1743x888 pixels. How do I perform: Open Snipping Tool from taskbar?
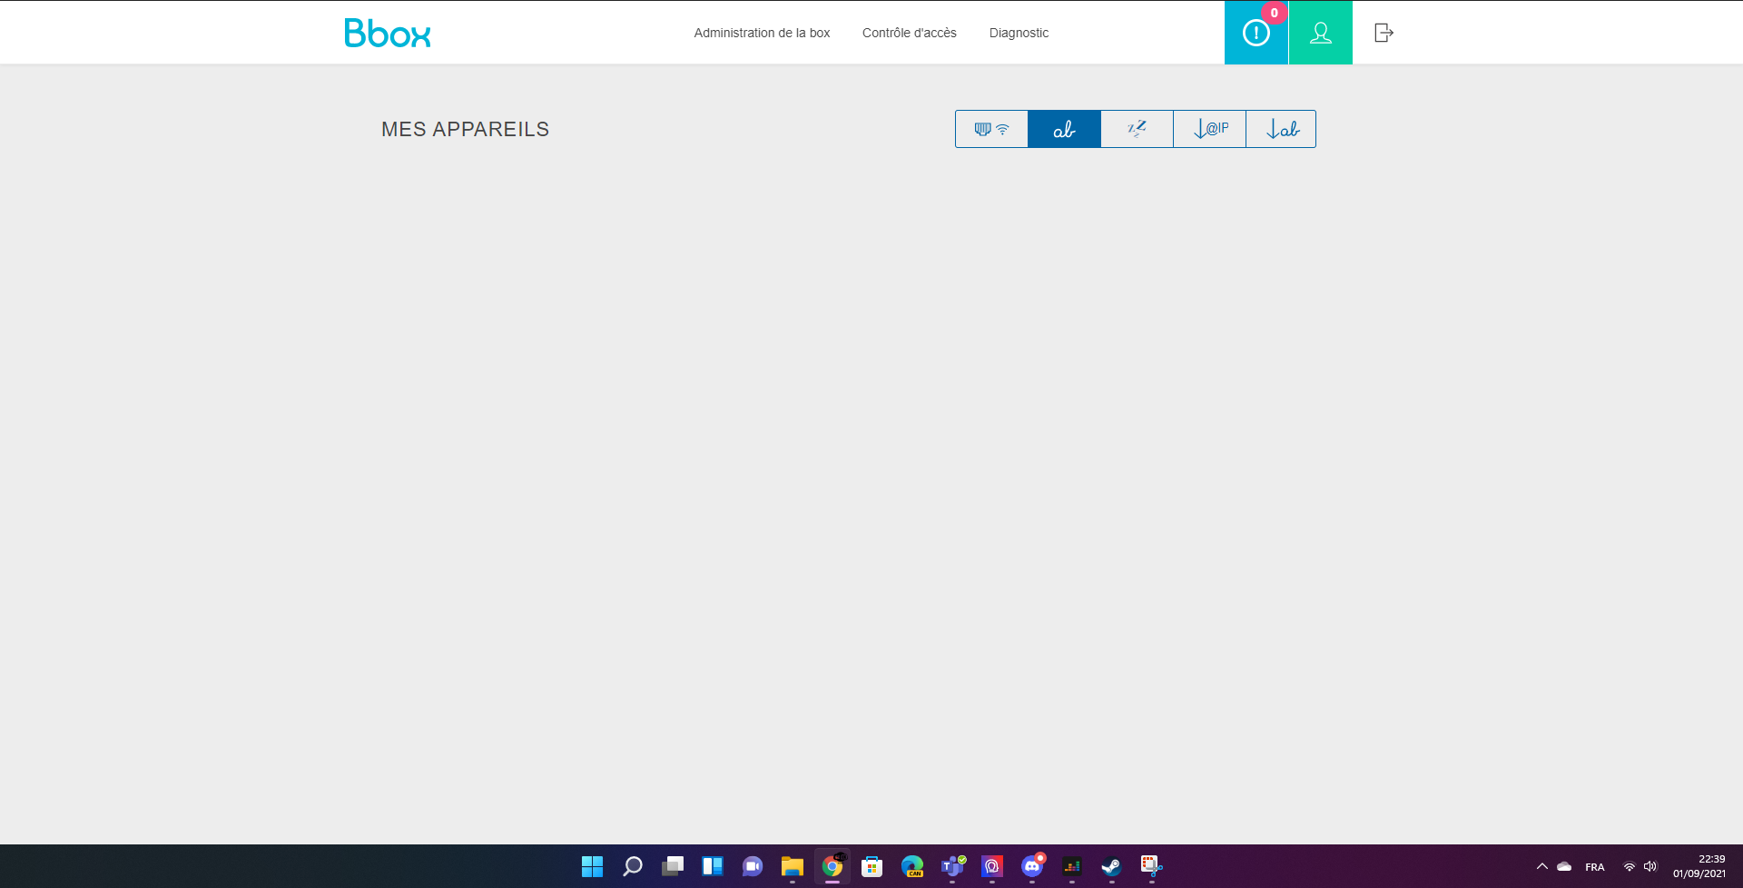pyautogui.click(x=1152, y=866)
